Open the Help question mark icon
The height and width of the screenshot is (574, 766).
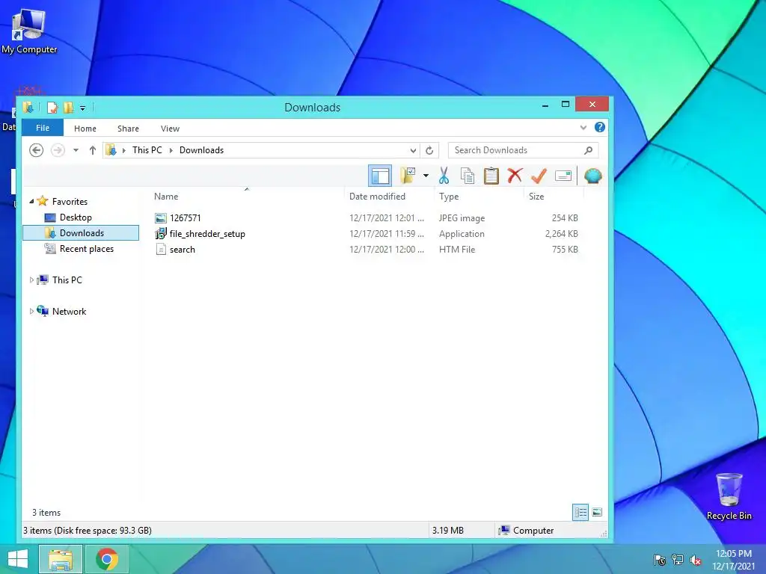tap(600, 127)
